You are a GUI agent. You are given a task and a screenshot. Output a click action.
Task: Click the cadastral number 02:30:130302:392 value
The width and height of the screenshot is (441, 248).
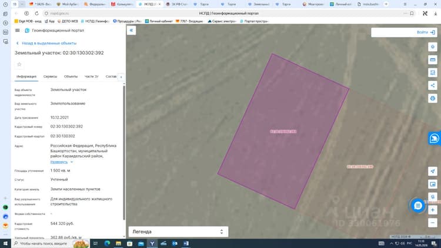click(x=66, y=126)
